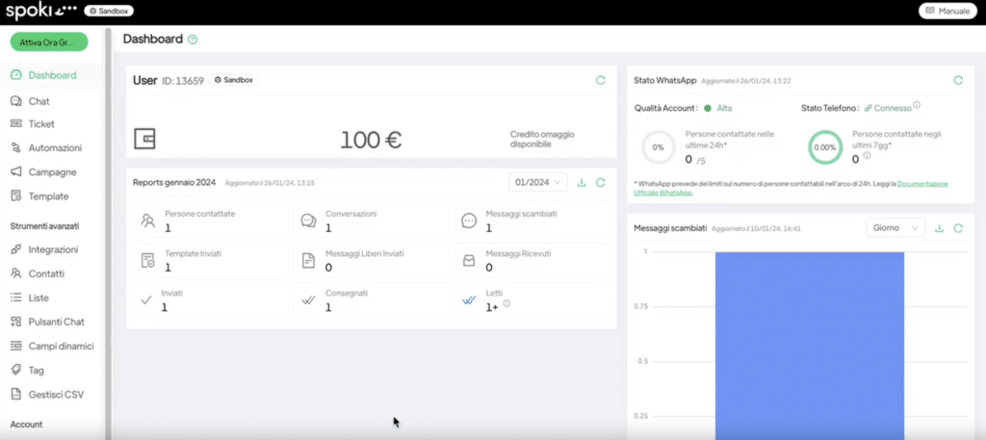Click the info icon next to Letti
The height and width of the screenshot is (440, 986).
(506, 304)
